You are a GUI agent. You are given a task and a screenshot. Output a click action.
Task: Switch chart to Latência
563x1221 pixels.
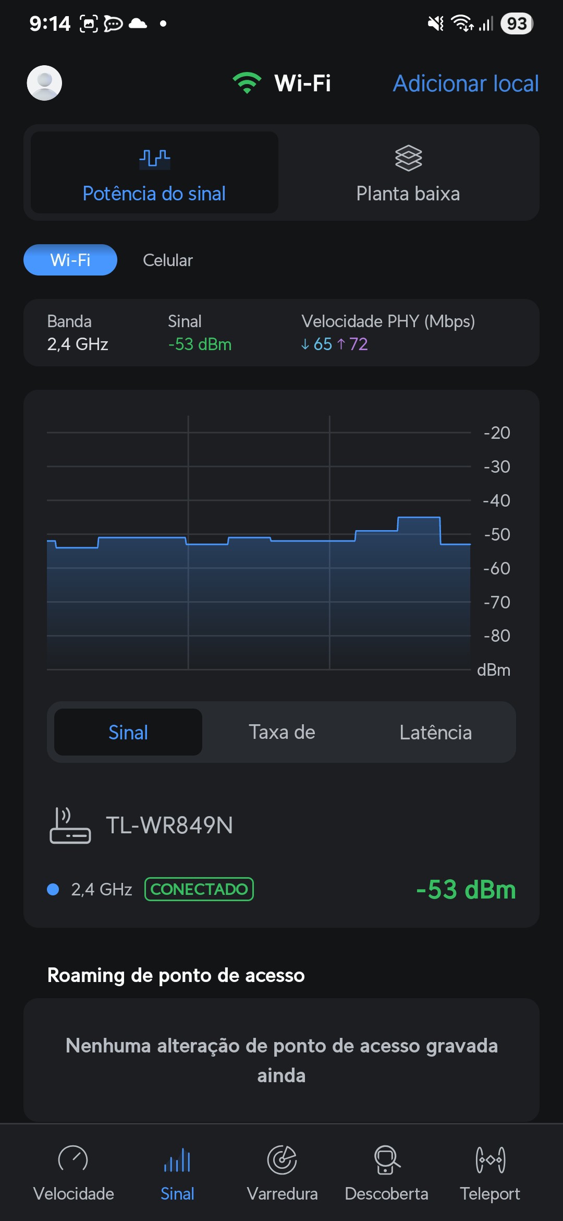point(435,732)
